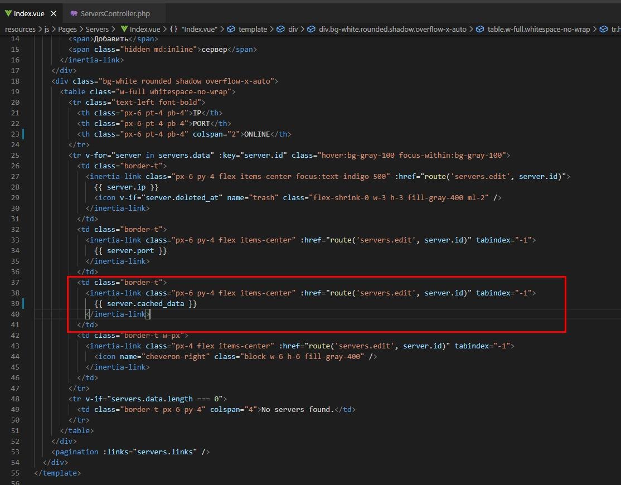621x485 pixels.
Task: Click 'server in servers.data' on line 25
Action: tap(163, 155)
